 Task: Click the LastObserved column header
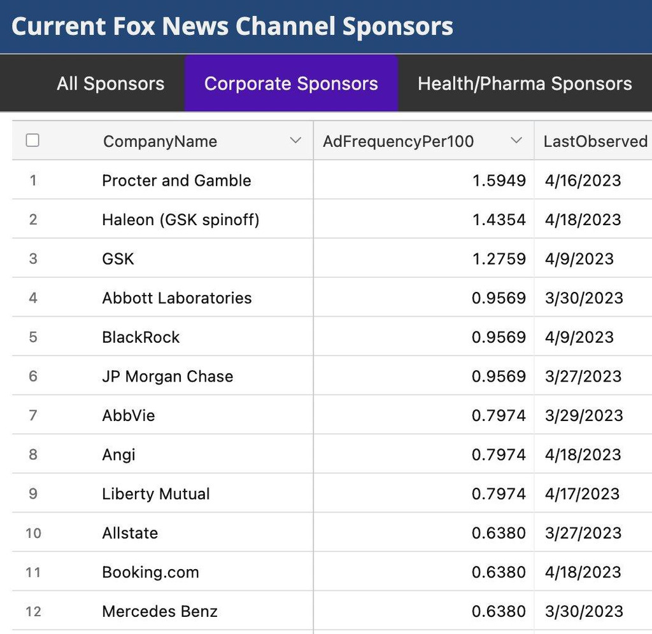click(x=595, y=141)
